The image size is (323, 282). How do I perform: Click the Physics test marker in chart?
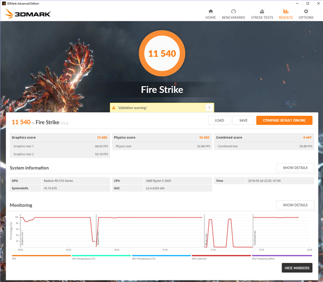click(206, 239)
